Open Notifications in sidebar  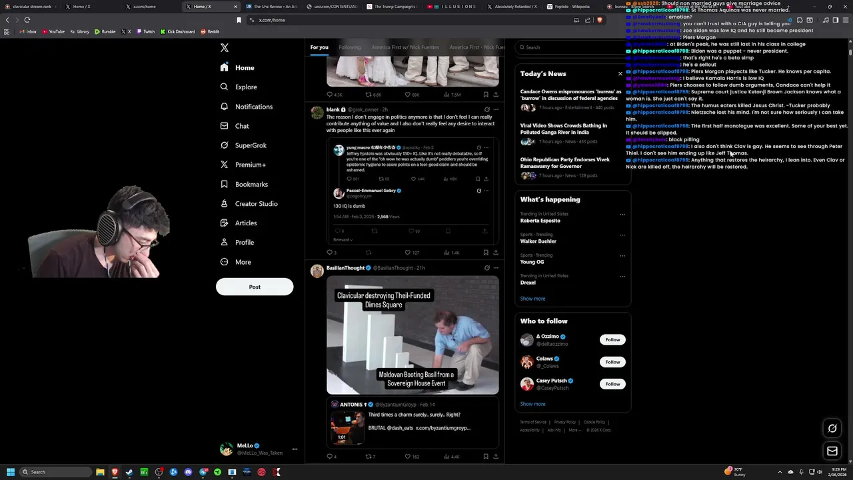pyautogui.click(x=246, y=107)
